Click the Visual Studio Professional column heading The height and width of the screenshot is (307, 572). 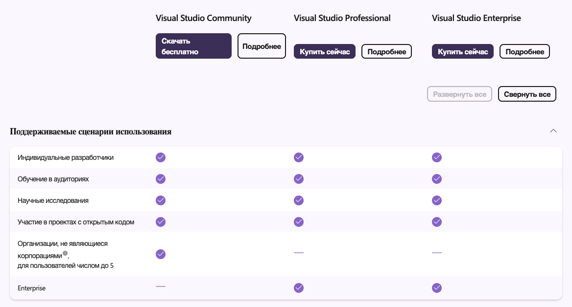[x=342, y=18]
